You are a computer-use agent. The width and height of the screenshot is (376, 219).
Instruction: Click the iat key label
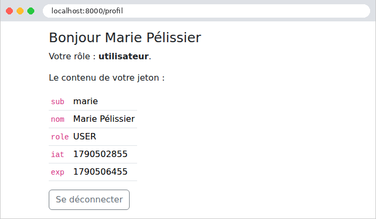coord(57,154)
